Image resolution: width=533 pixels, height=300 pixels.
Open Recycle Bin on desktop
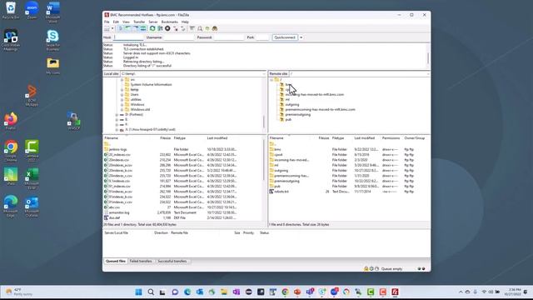(11, 10)
